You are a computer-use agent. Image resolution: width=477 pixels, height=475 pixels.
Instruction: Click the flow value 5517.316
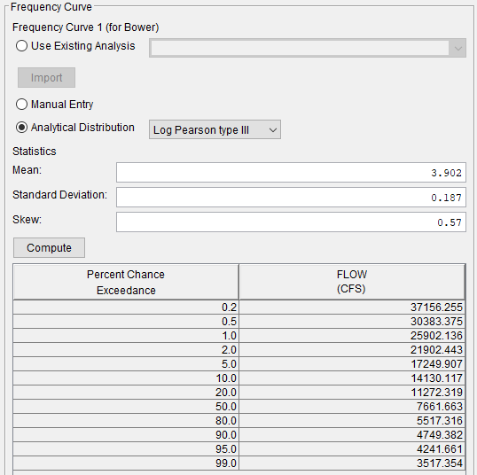352,421
